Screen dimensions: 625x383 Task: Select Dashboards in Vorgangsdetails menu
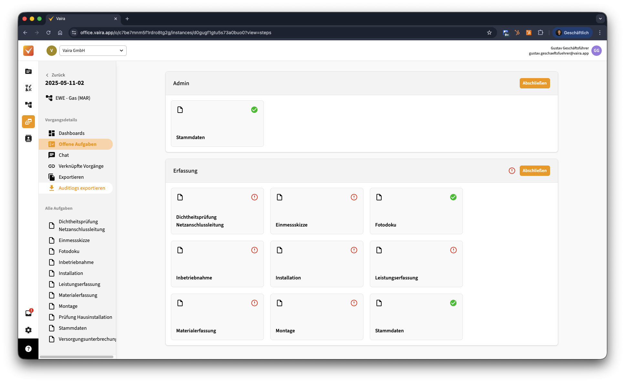pos(71,133)
